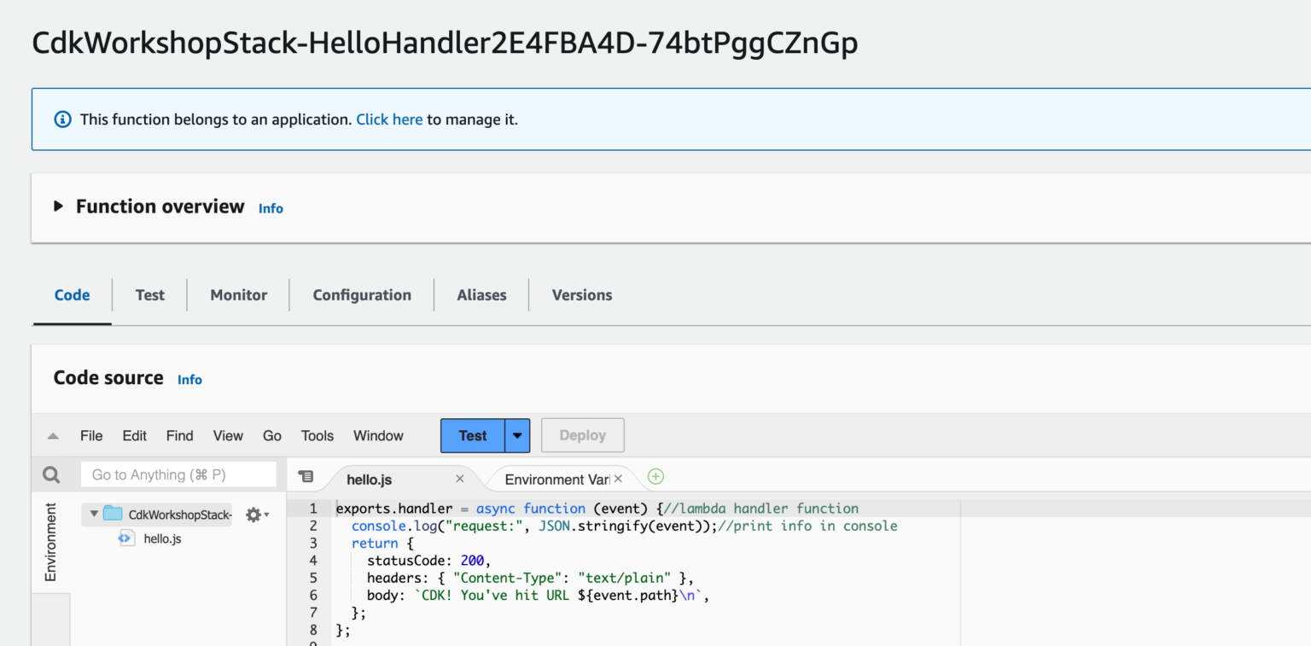The width and height of the screenshot is (1311, 646).
Task: Switch to the Monitor tab
Action: point(238,294)
